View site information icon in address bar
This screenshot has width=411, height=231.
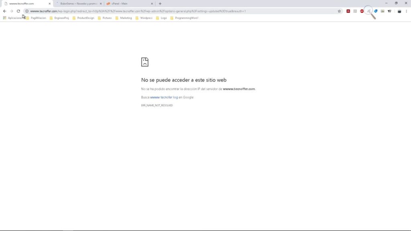point(27,11)
